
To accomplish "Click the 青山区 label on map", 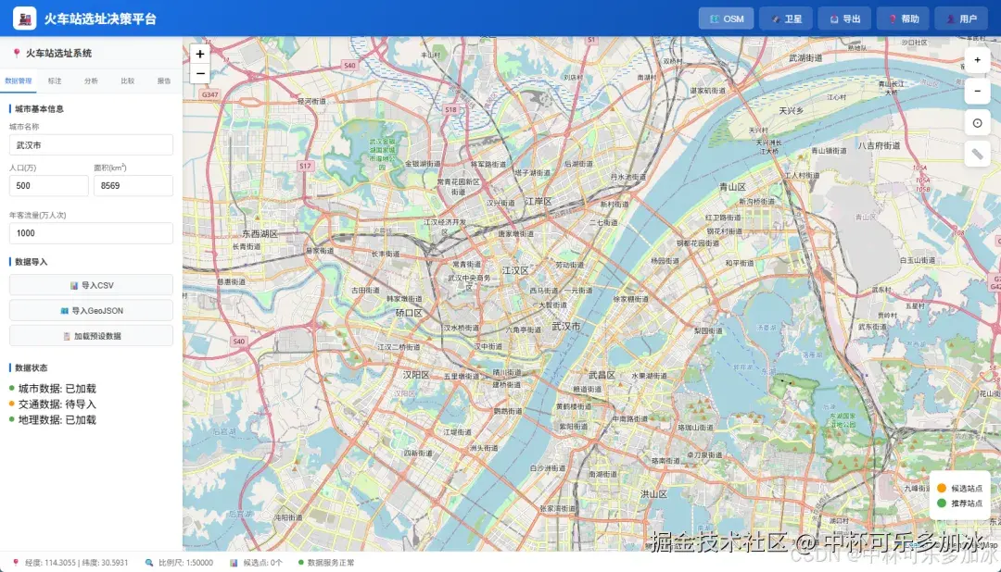I will coord(732,187).
